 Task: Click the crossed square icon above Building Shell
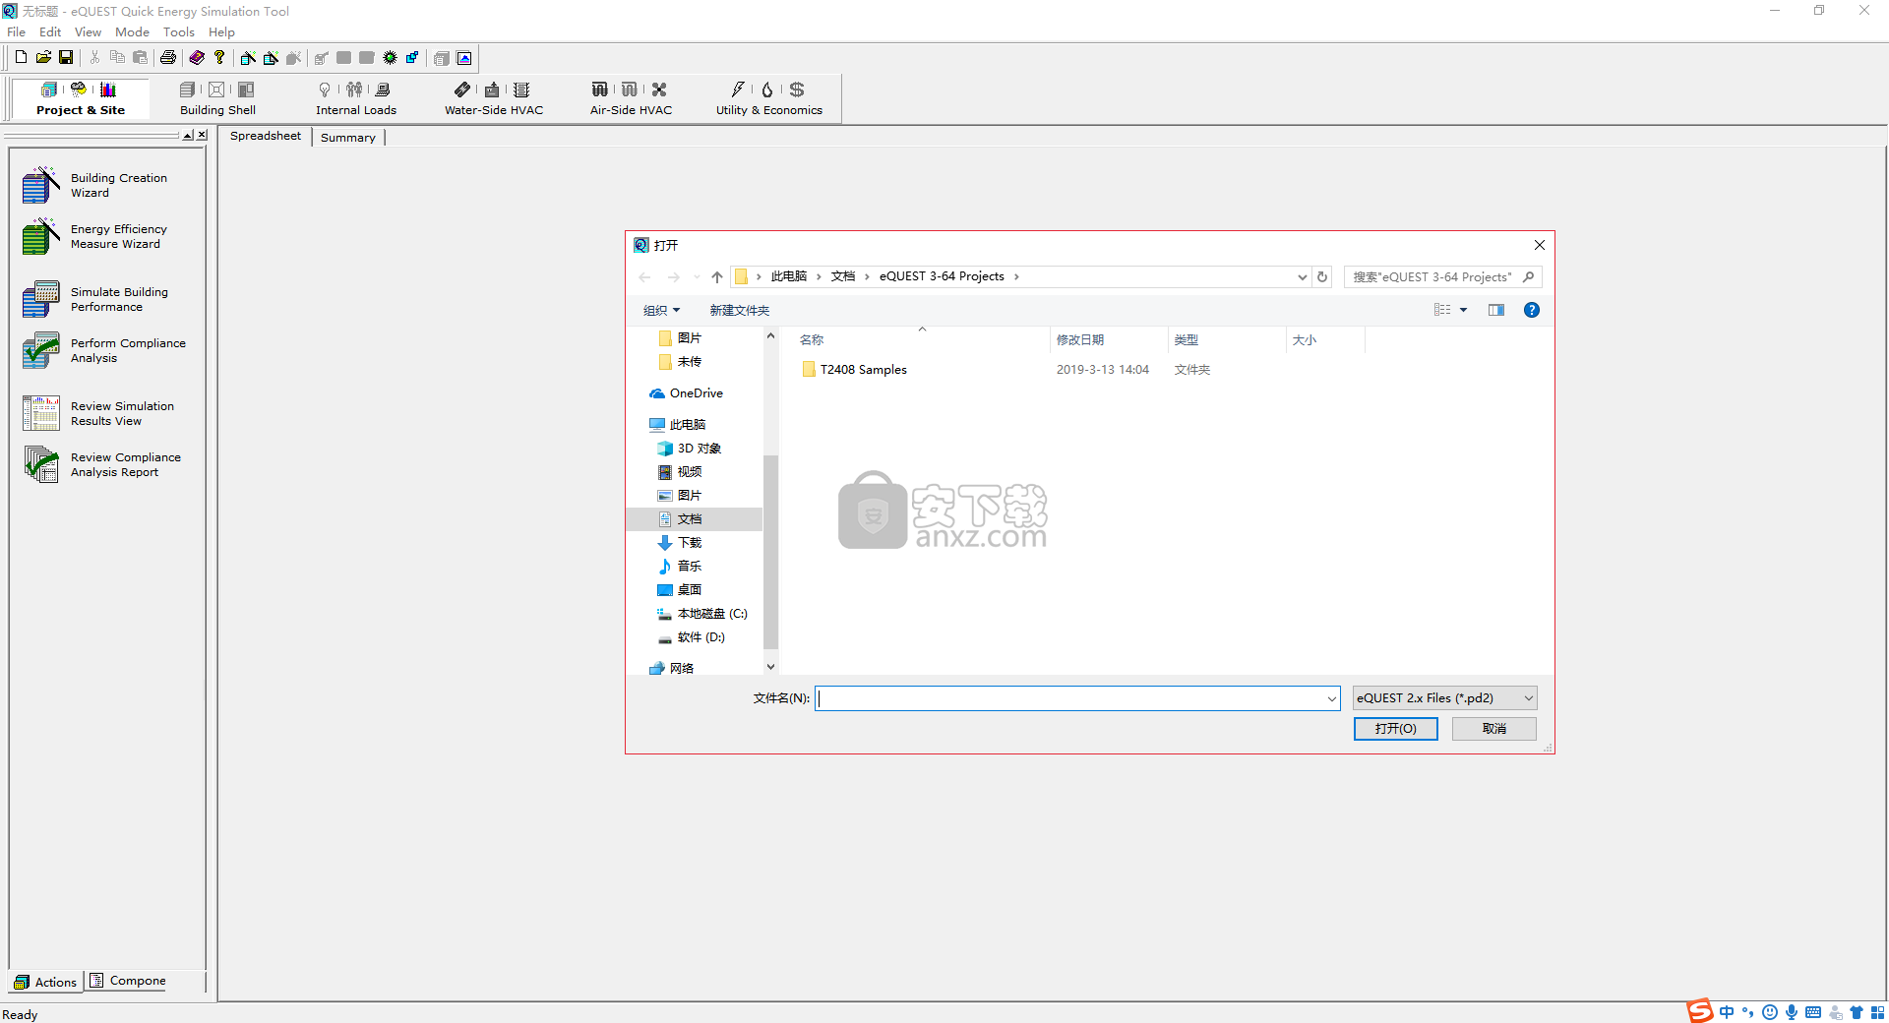click(216, 90)
